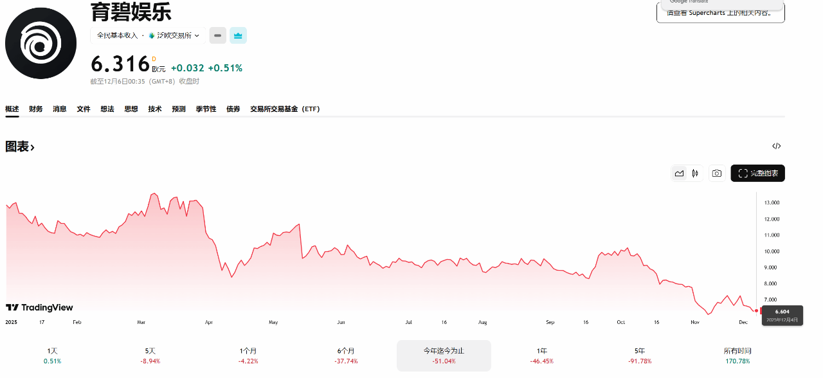Select the line chart style icon
Screen dimensions: 823x378
679,173
